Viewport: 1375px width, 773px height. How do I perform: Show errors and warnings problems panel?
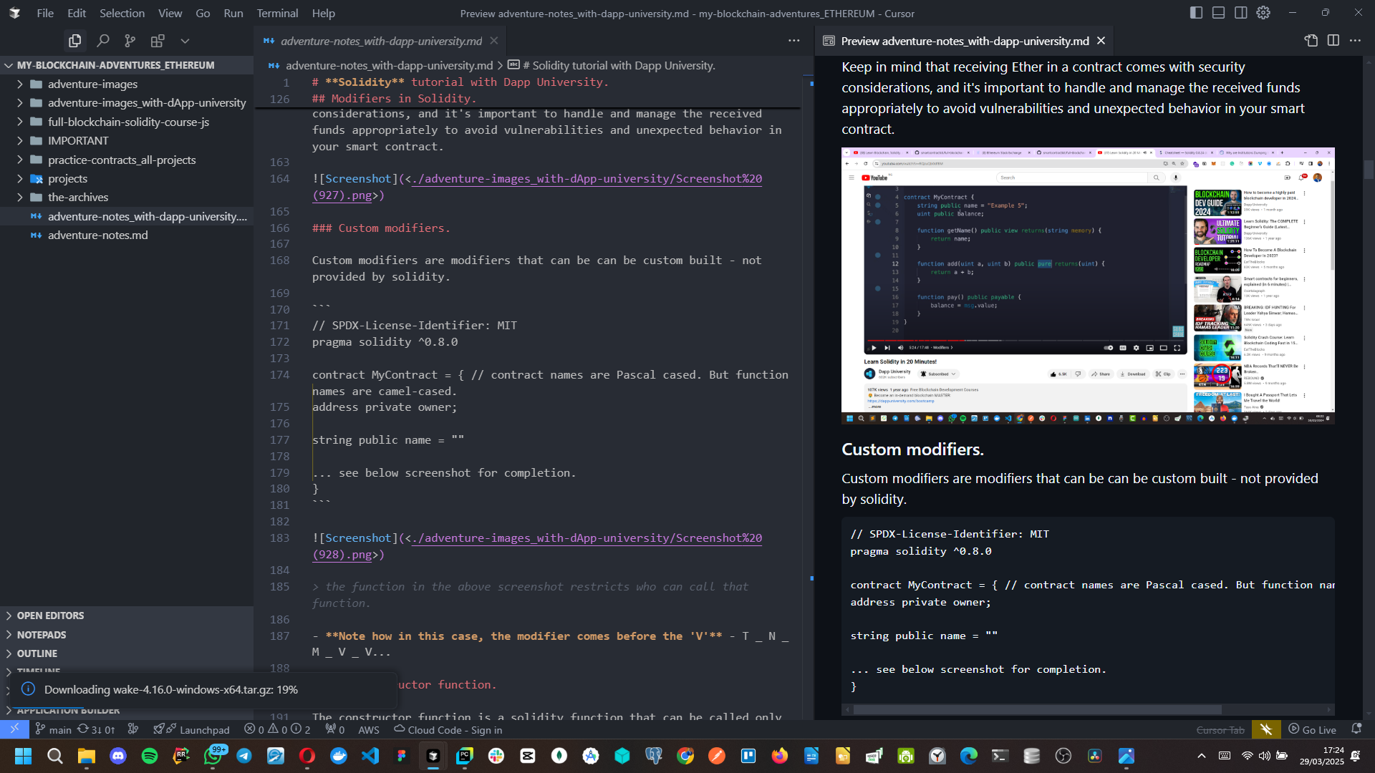coord(277,730)
